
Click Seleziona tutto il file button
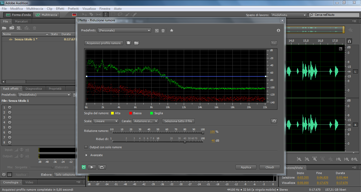pyautogui.click(x=178, y=121)
